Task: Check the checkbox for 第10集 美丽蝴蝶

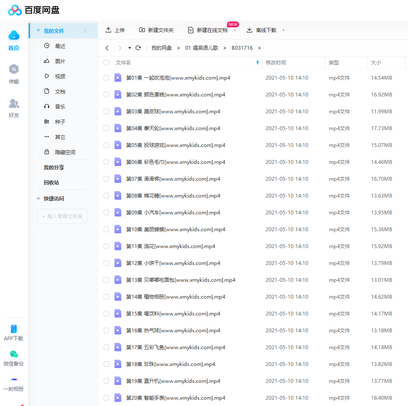Action: (106, 229)
